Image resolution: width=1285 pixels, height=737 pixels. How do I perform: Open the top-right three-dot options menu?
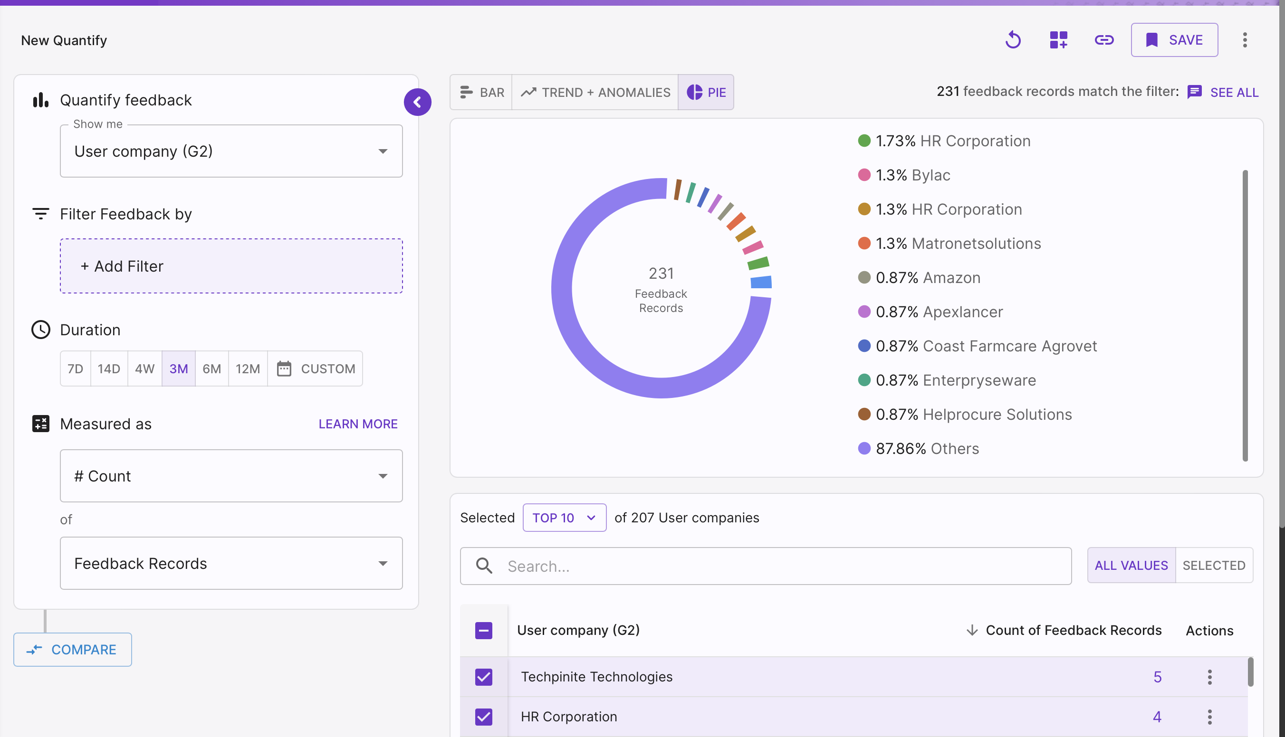pos(1245,40)
